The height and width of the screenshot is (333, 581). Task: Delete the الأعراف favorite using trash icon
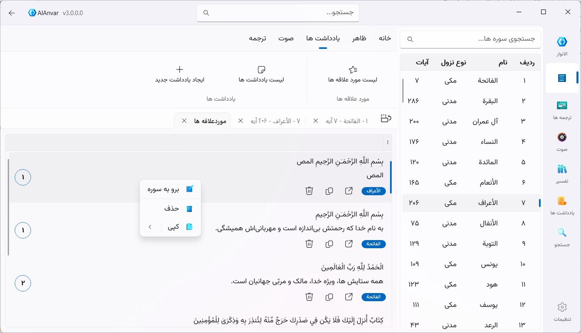coord(309,191)
